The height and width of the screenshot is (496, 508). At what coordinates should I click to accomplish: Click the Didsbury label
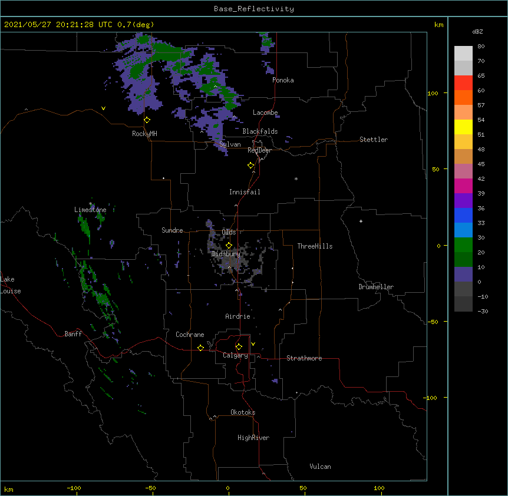tap(226, 254)
